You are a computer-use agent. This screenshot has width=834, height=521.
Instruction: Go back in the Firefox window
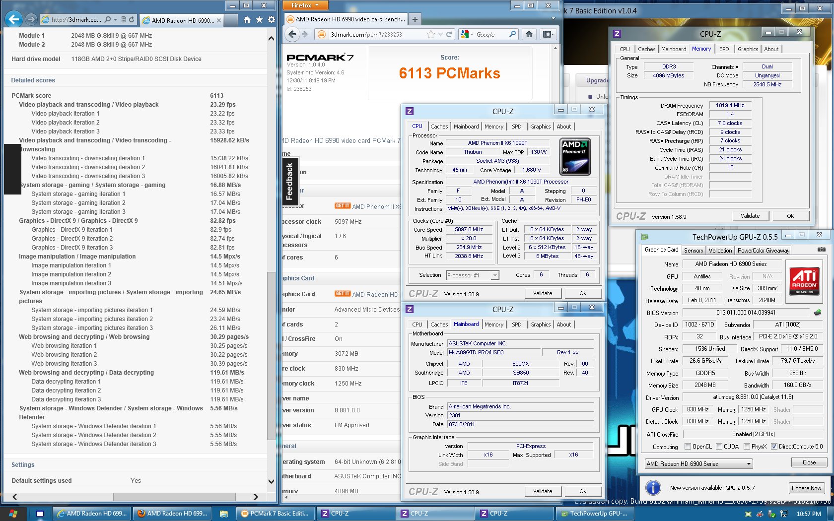click(292, 34)
